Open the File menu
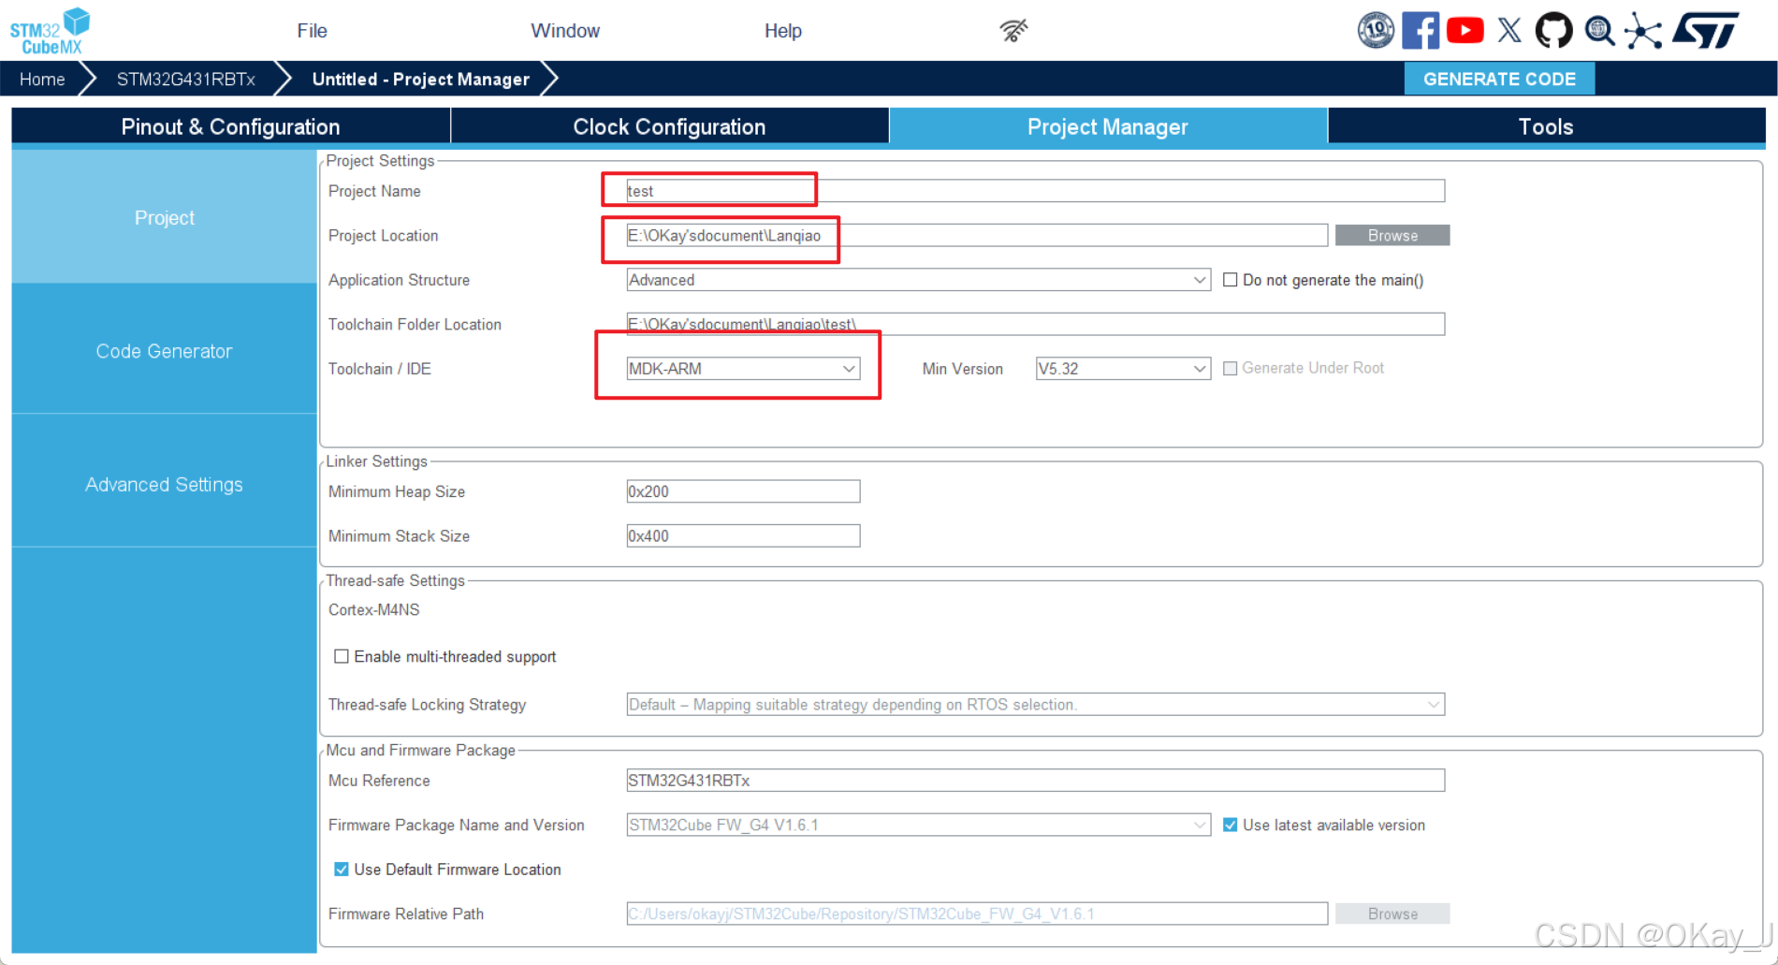 [x=312, y=31]
